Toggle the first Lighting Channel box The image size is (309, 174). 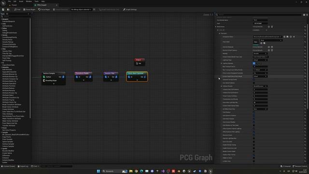pos(254,63)
